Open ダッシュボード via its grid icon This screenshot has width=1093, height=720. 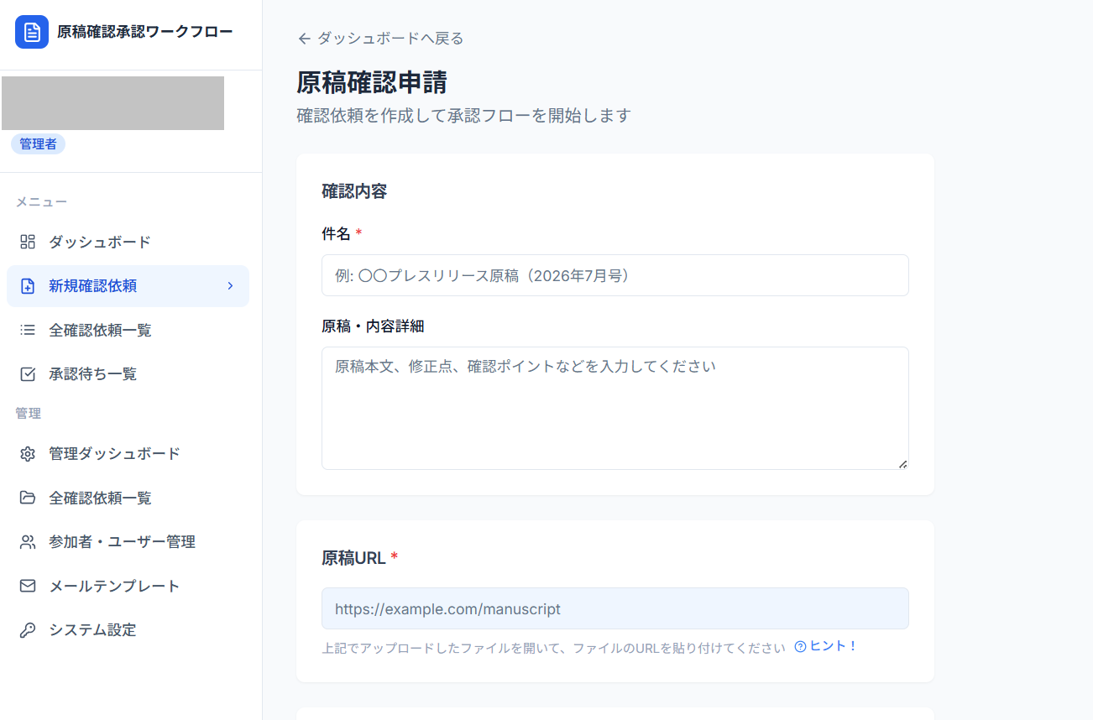pos(28,243)
